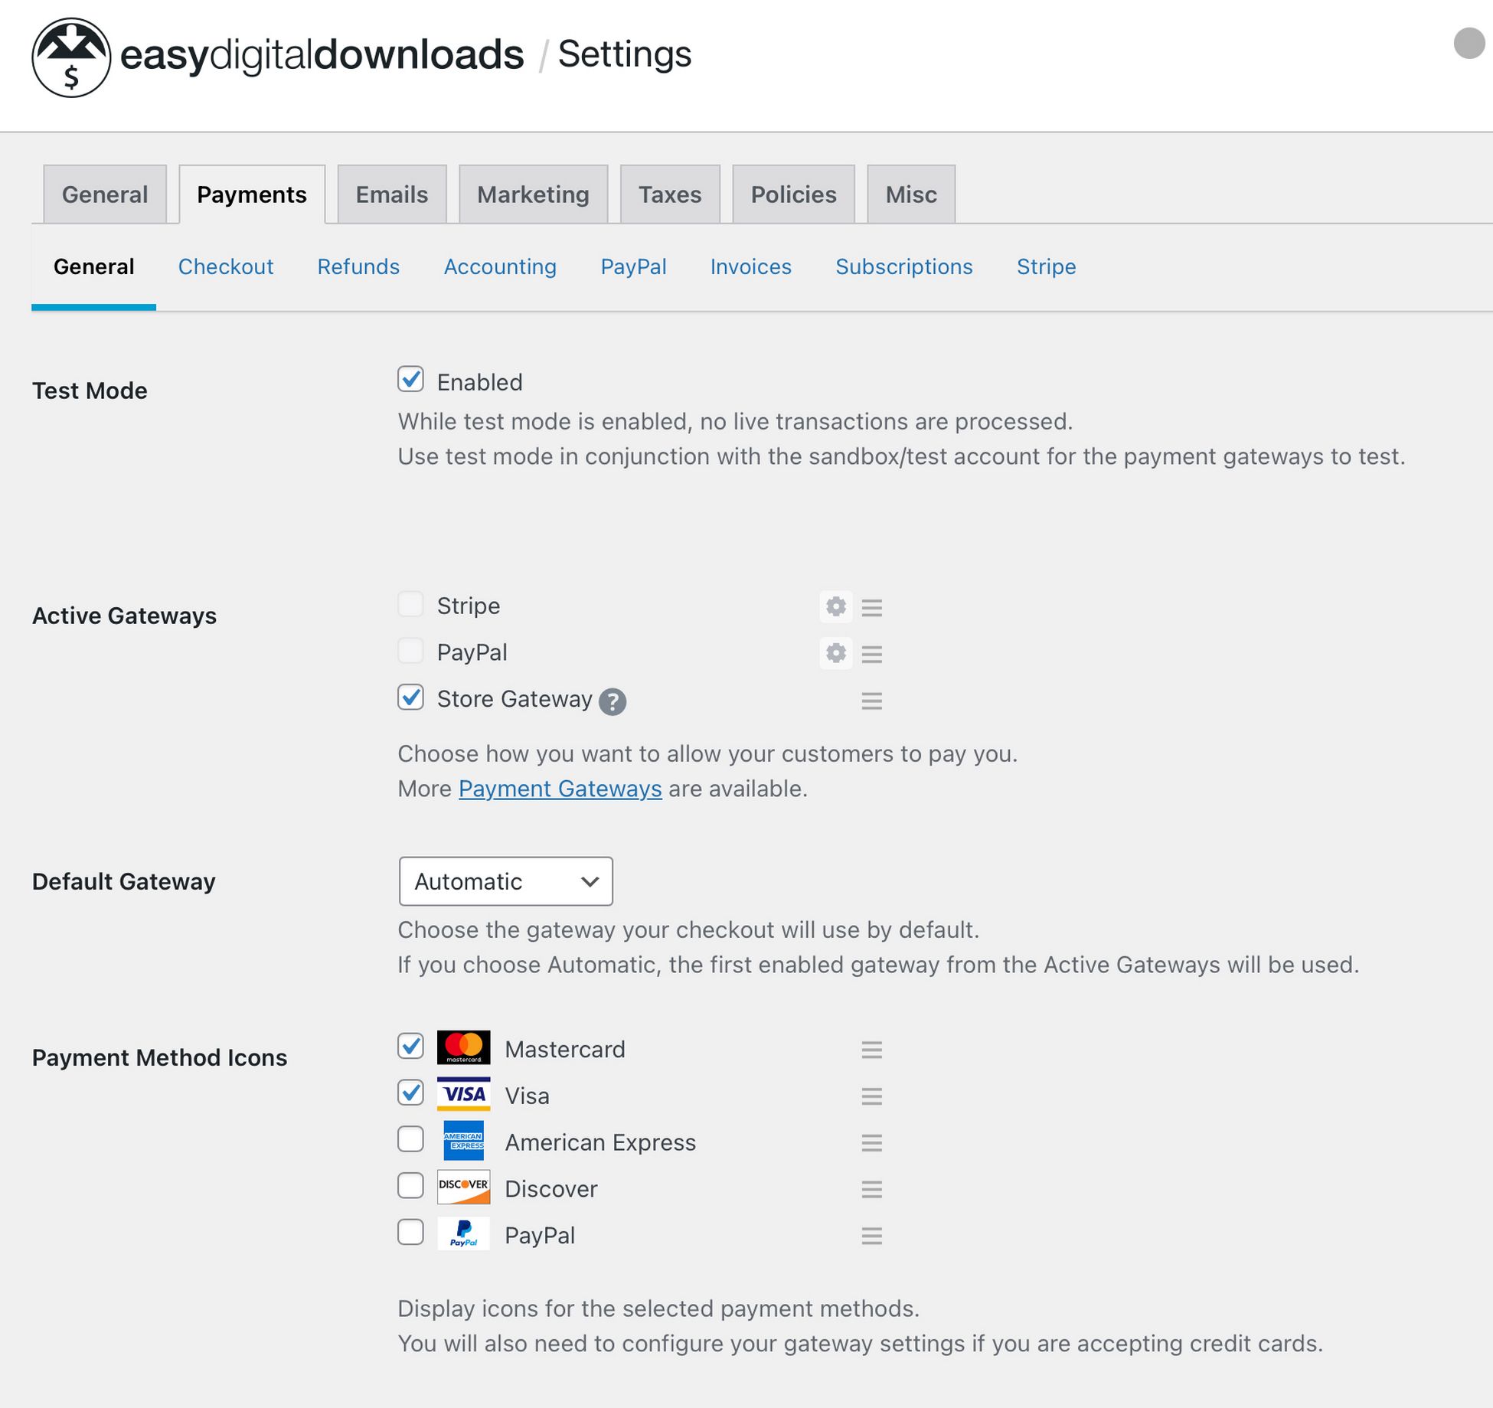Open the Marketing settings tab
The height and width of the screenshot is (1408, 1493).
(x=534, y=194)
